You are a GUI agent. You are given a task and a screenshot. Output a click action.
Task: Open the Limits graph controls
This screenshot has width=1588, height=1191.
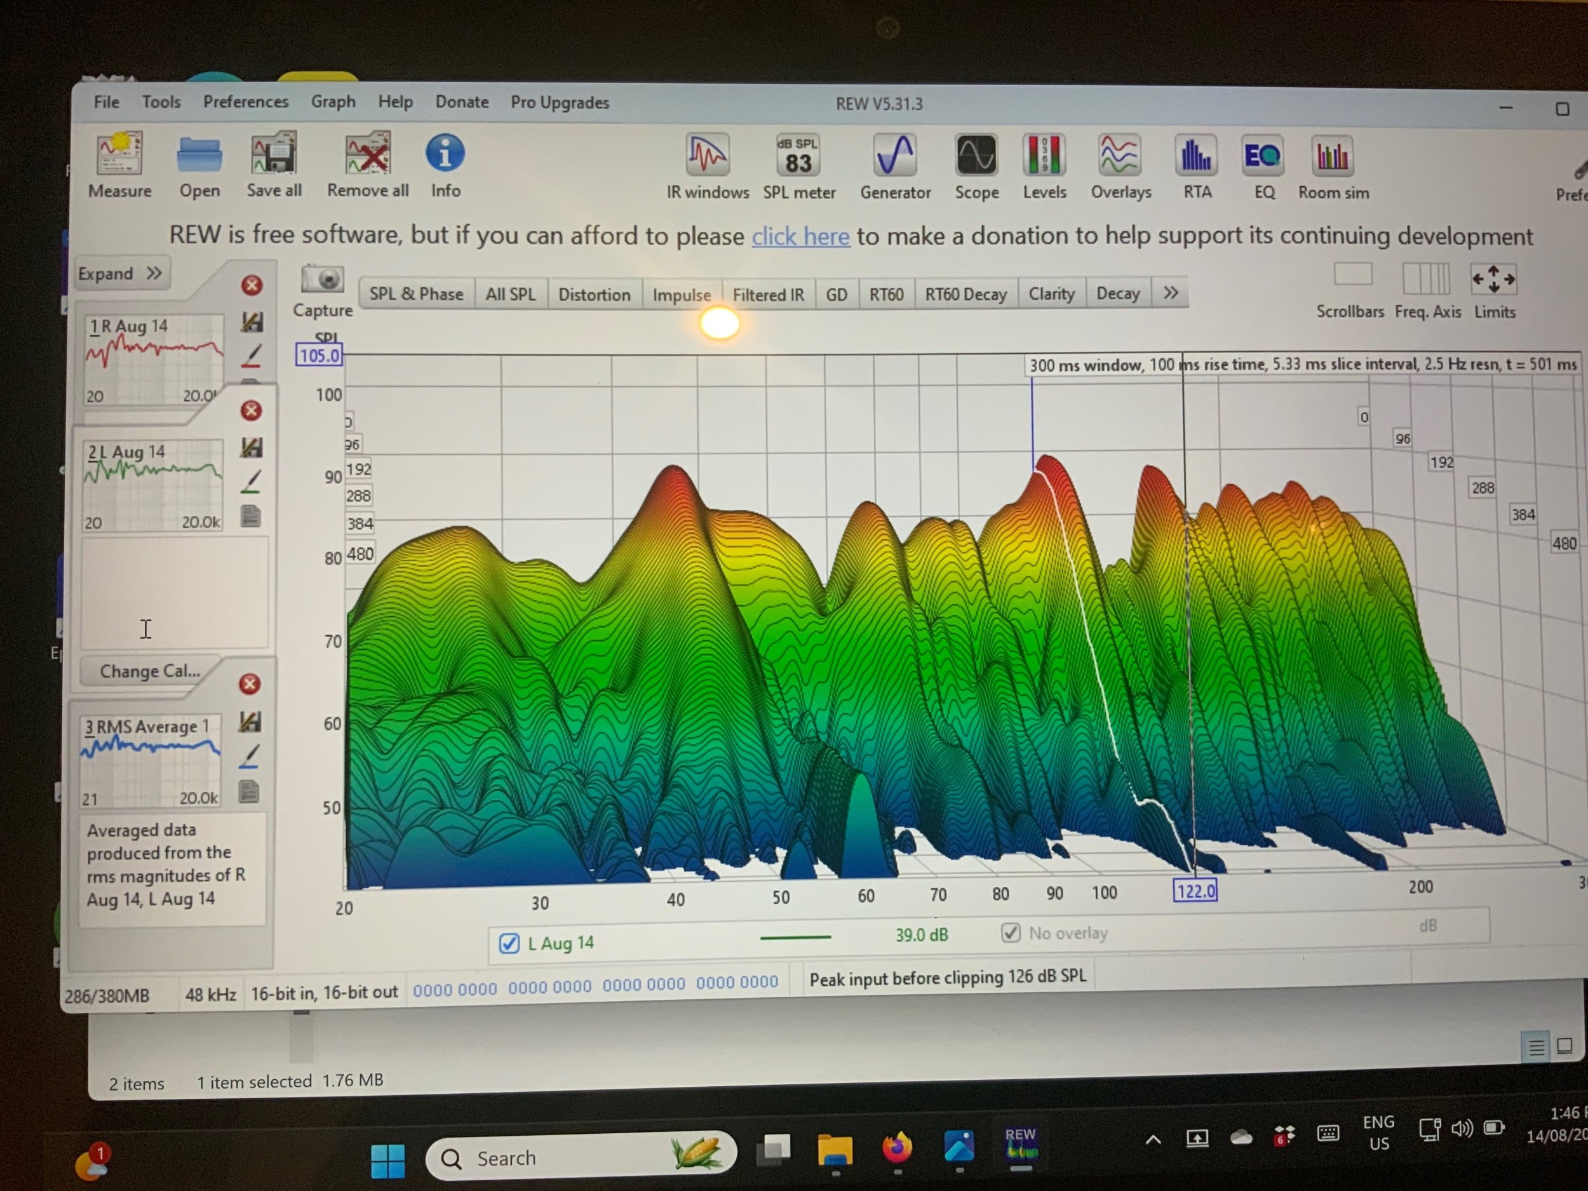point(1493,279)
